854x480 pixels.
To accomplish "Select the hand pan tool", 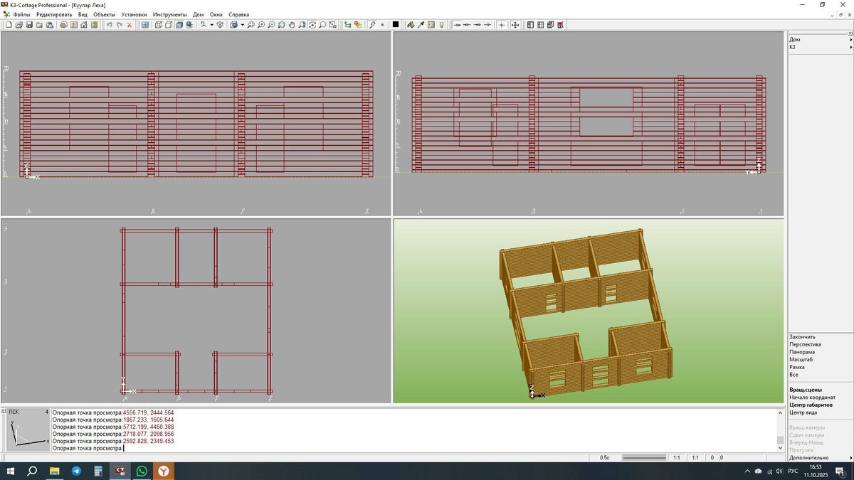I will point(292,24).
